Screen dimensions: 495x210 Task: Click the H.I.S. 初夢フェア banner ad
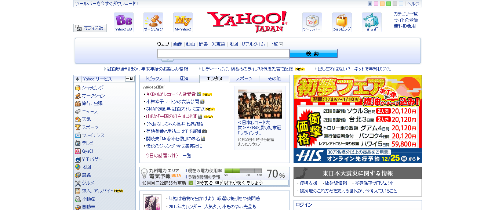pos(358,119)
